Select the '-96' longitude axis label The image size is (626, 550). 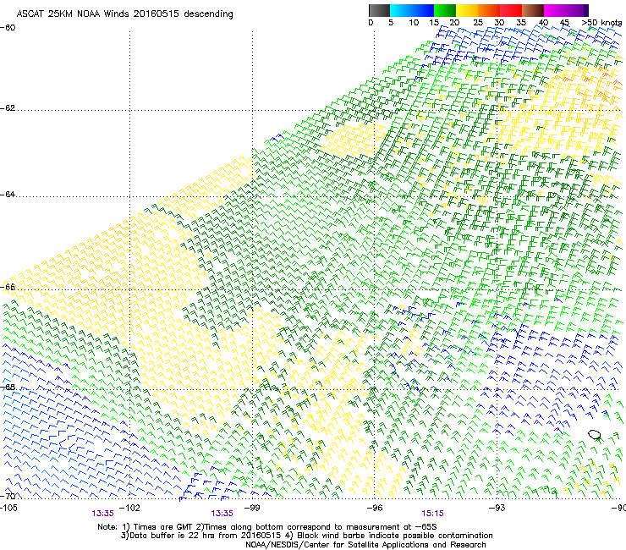click(x=375, y=508)
